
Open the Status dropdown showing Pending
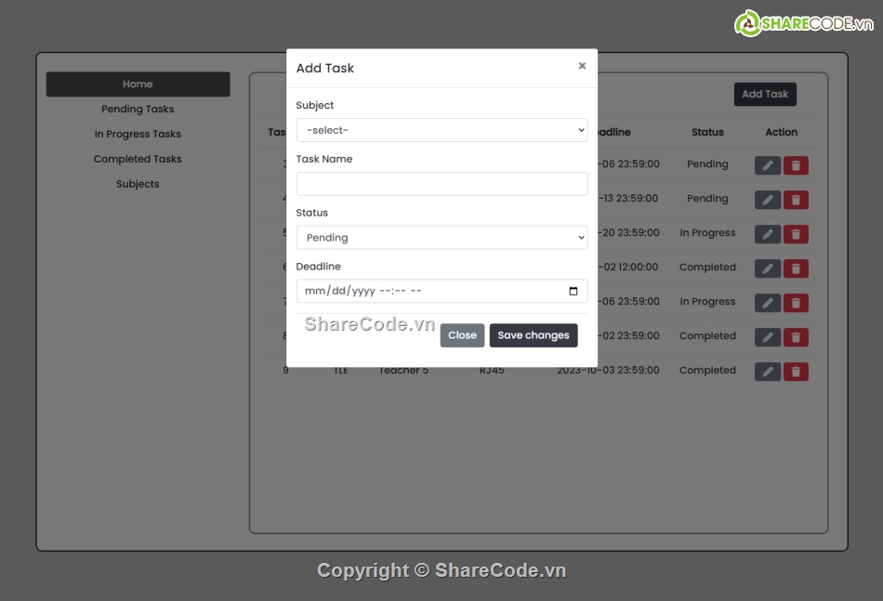442,238
